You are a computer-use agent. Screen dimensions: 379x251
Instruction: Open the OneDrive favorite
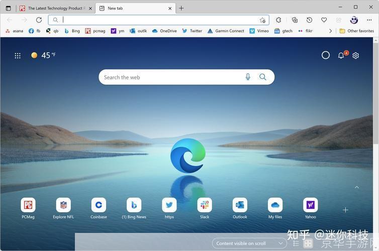164,31
